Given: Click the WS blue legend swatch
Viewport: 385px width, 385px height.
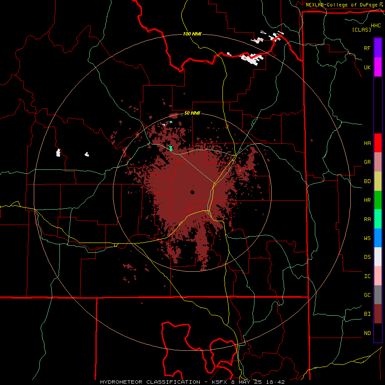Looking at the screenshot, I should point(378,238).
